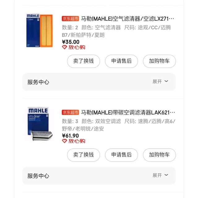Open the 马勒带碳空调滤清器 LAK621 product title

click(128, 113)
